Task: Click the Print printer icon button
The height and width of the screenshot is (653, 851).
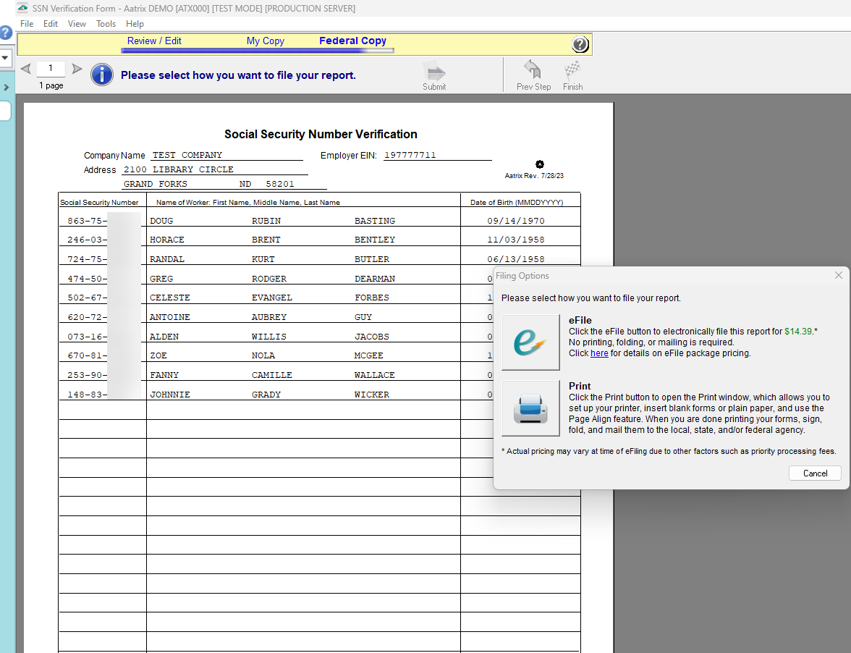Action: 530,408
